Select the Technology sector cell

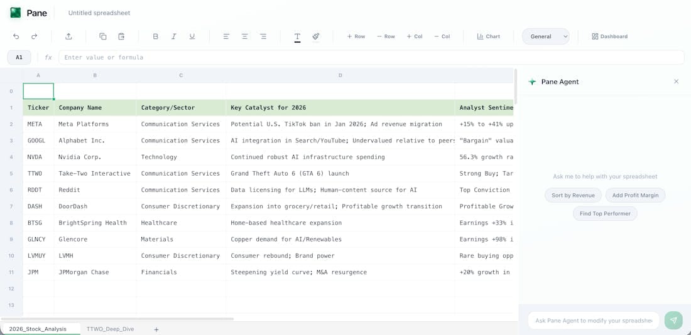[x=181, y=157]
